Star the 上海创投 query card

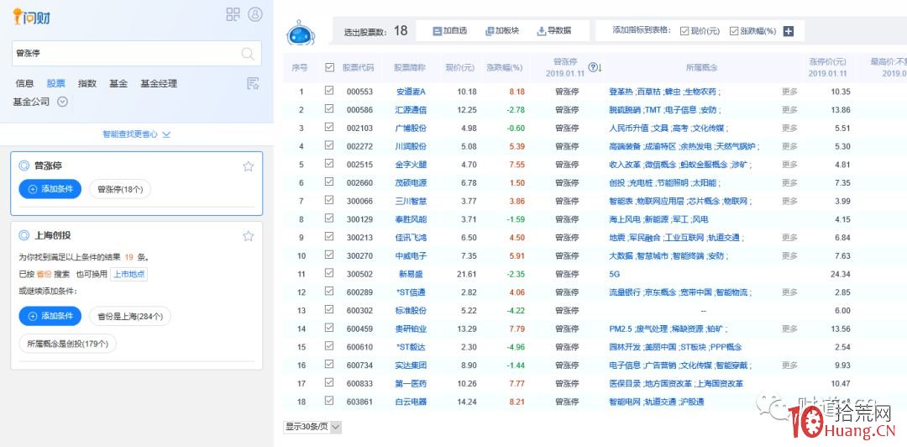248,235
